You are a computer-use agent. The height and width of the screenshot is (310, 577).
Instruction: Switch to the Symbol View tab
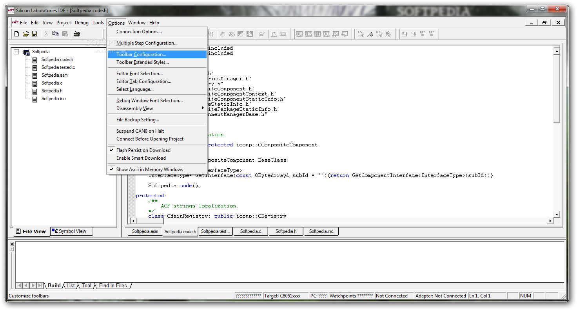click(72, 231)
